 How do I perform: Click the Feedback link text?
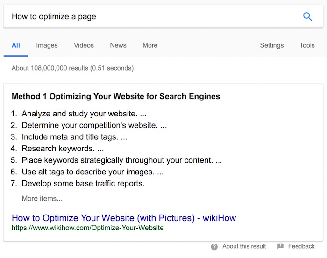tap(301, 246)
